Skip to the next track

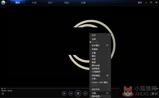point(85,93)
